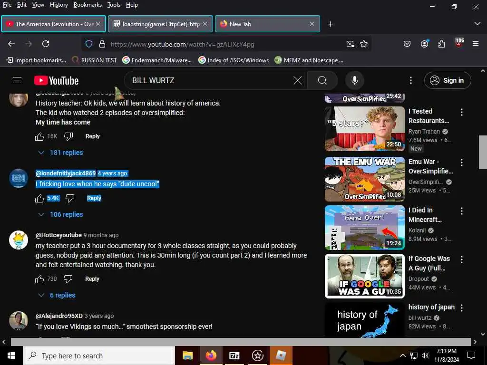Open more options for 'I Died In Minecraft' video

462,211
